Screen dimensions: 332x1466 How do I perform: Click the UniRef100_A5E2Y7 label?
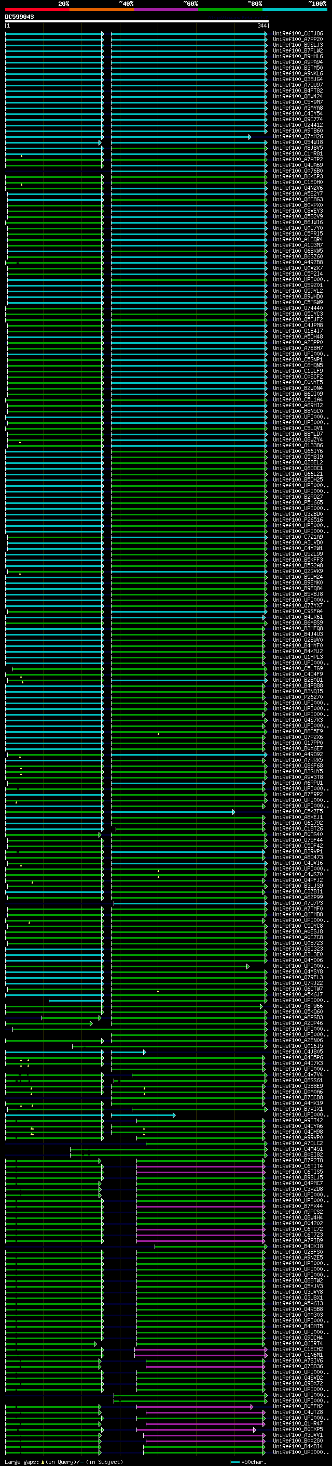pyautogui.click(x=298, y=193)
